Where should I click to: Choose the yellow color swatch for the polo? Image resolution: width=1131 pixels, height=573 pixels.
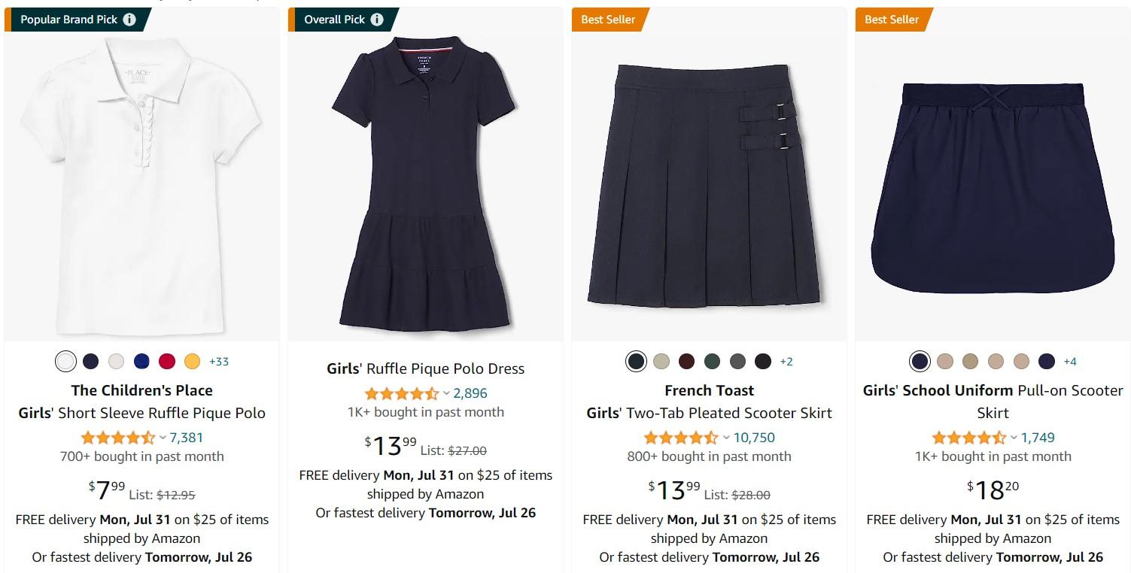point(192,362)
